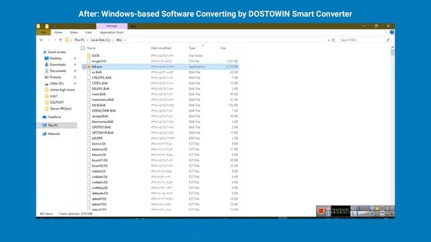Uncheck the bill.exe row checkbox
Viewport: 431px width, 242px height.
point(84,67)
